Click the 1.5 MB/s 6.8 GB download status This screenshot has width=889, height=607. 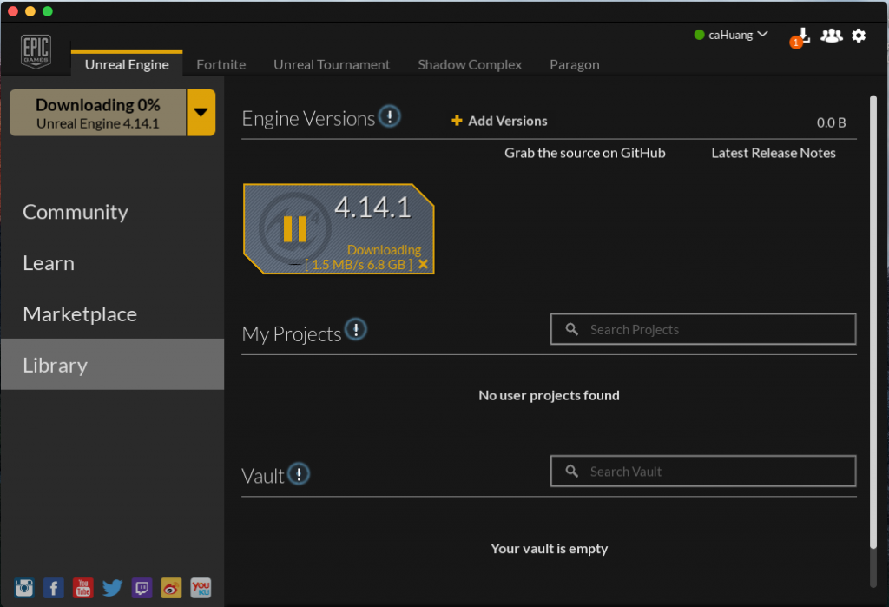tap(359, 265)
